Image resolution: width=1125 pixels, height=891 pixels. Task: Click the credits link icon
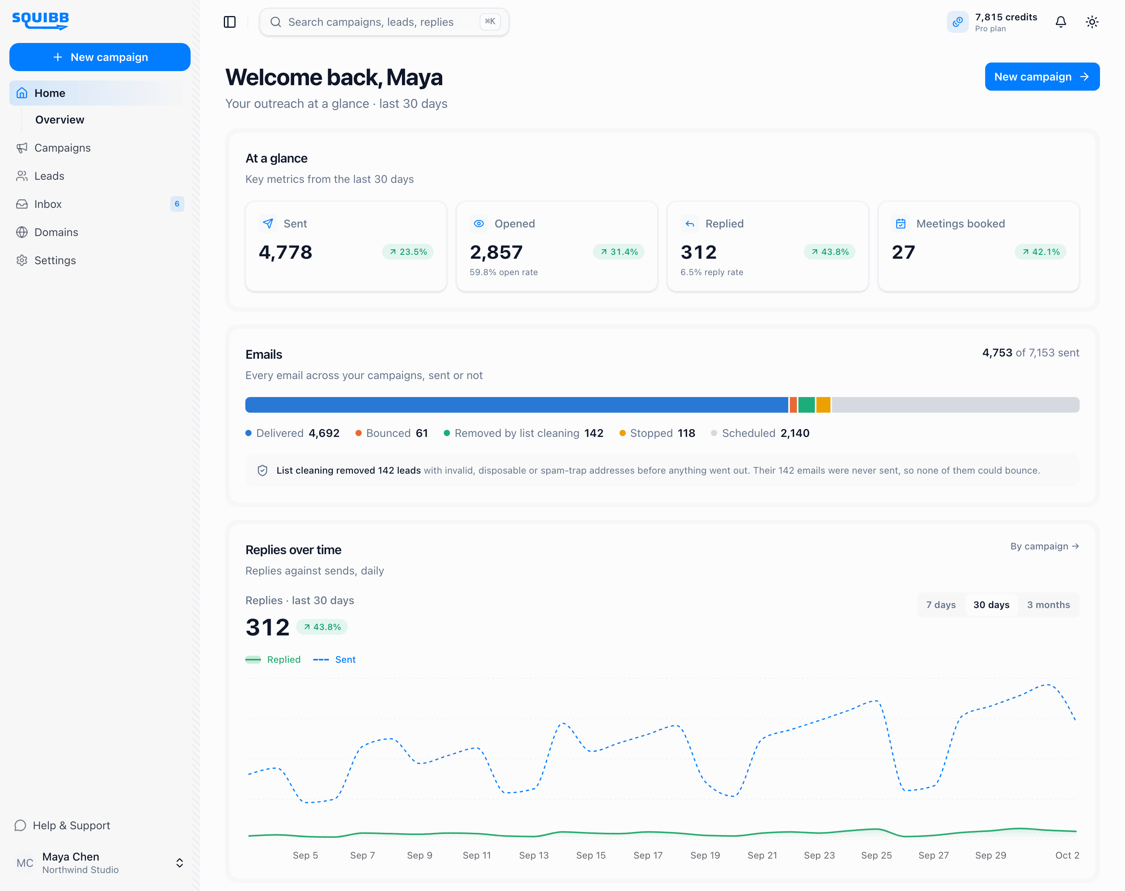957,22
